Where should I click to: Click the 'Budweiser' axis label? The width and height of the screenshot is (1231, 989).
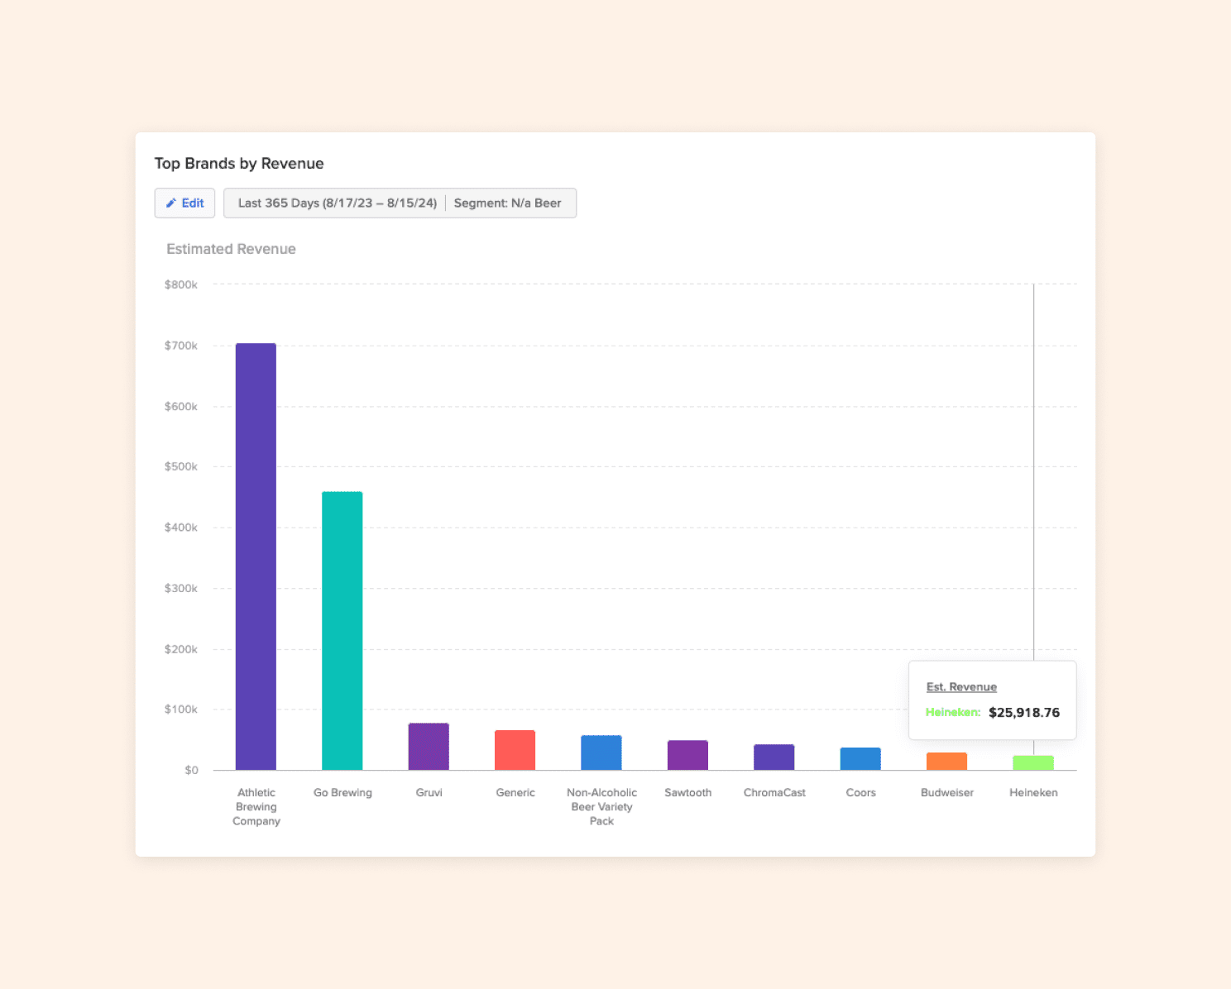[947, 793]
